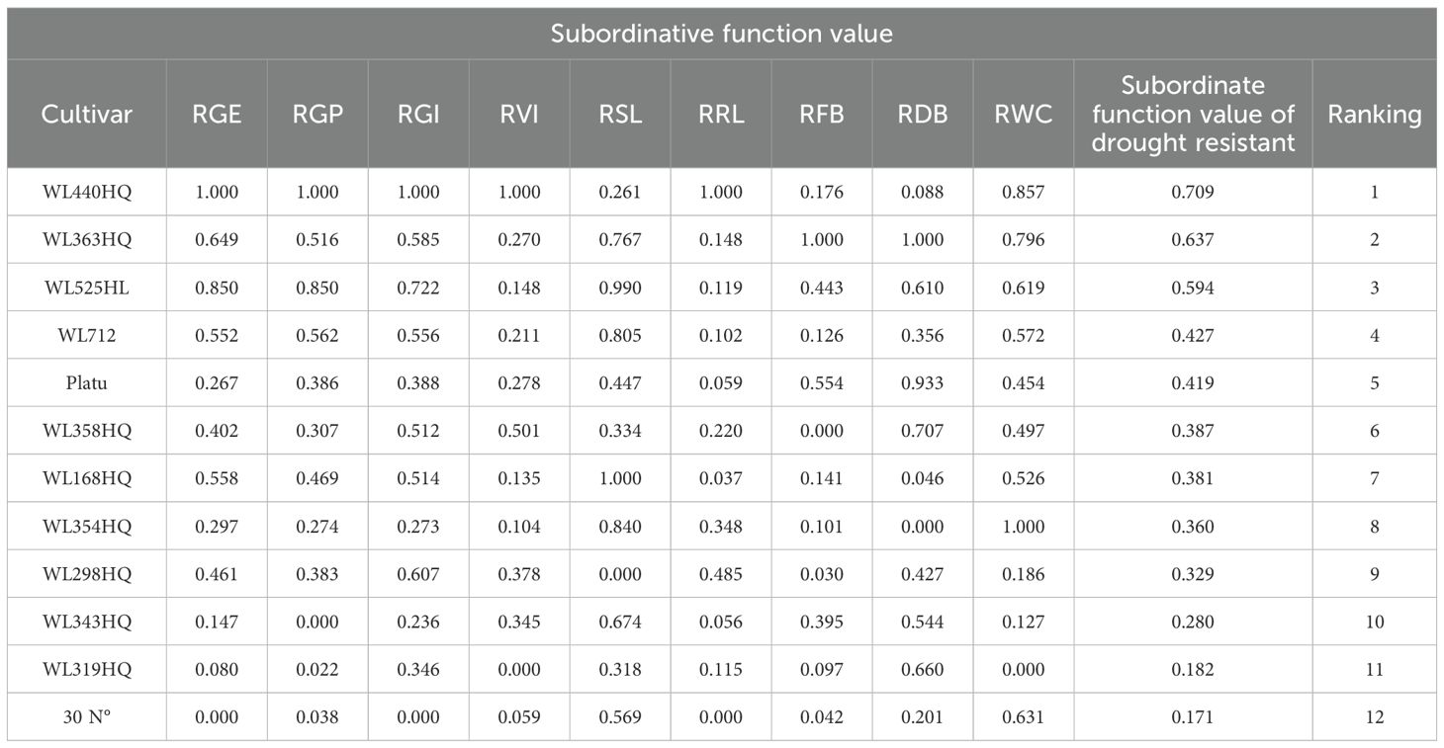
Task: Click the 'Subordinate function value of drought resistant' header
Action: [1193, 114]
